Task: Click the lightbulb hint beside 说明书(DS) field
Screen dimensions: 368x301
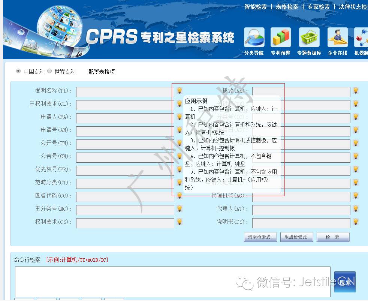Action: tap(356, 222)
